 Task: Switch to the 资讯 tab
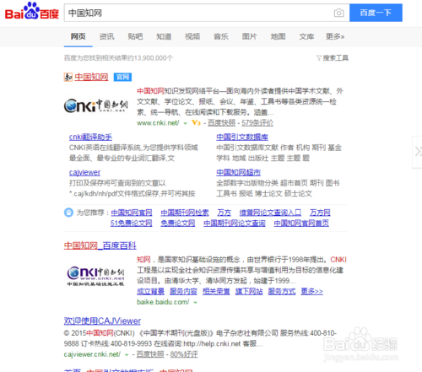coord(106,36)
